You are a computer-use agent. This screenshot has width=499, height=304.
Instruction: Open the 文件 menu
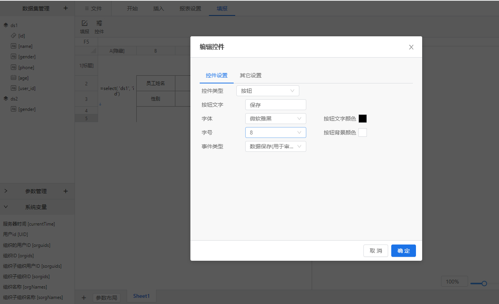pyautogui.click(x=93, y=8)
